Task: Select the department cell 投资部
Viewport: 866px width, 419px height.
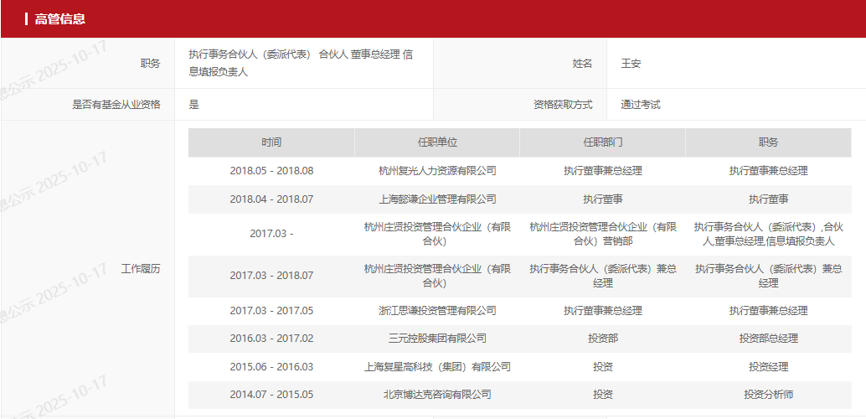Action: [603, 339]
